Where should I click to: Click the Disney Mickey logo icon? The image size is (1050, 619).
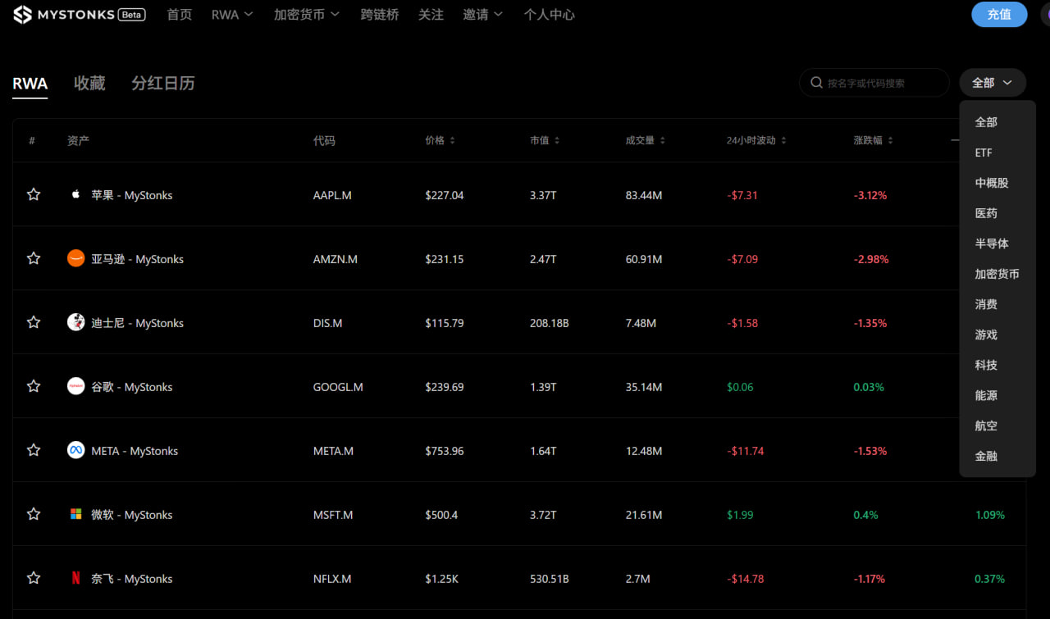click(75, 322)
